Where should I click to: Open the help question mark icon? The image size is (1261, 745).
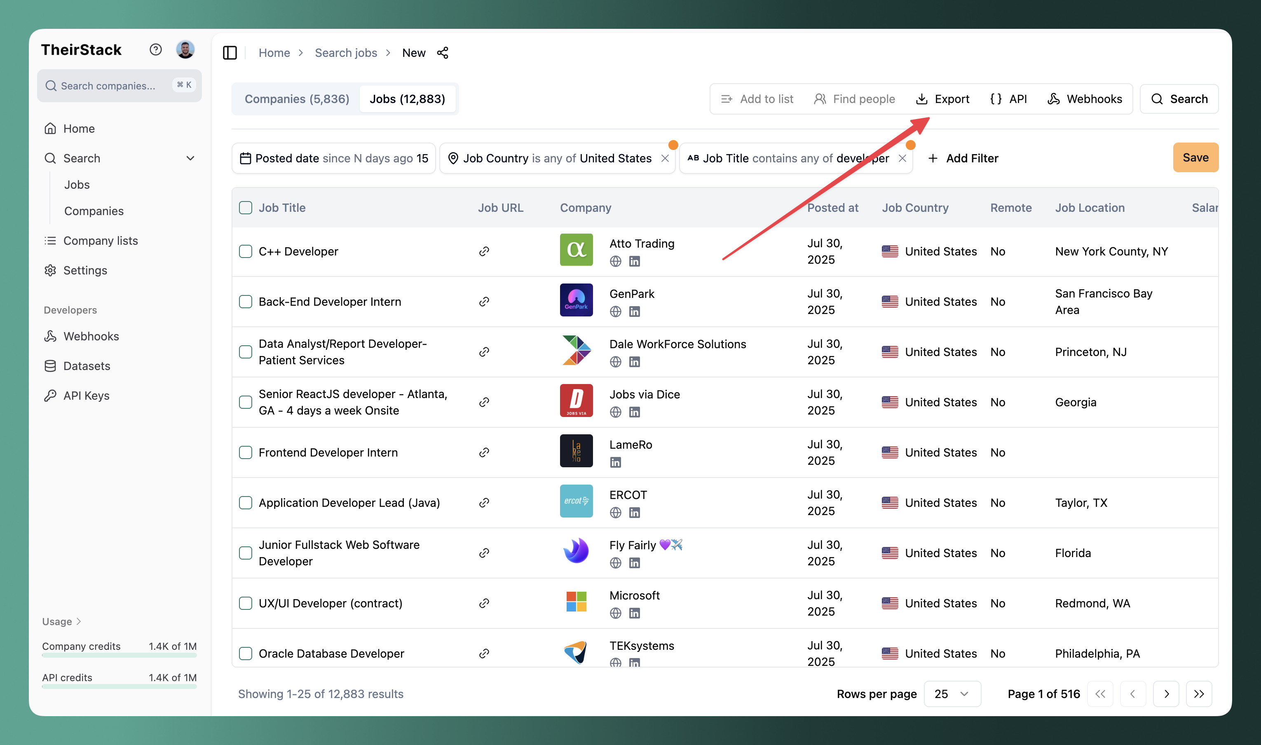click(156, 49)
